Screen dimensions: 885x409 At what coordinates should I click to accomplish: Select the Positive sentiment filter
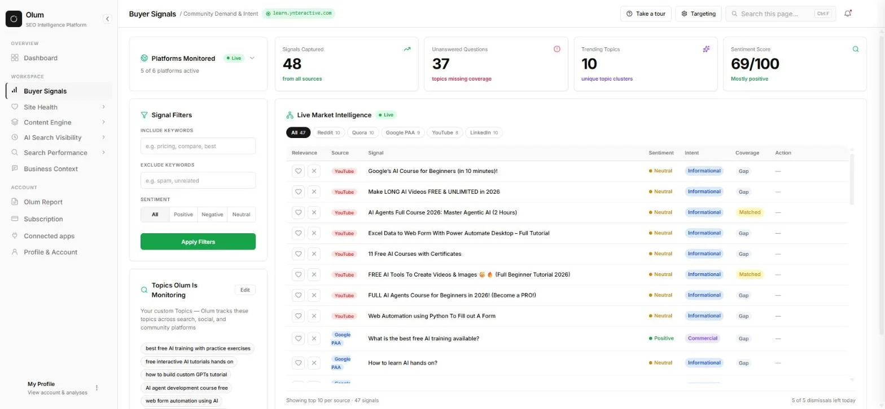point(183,215)
